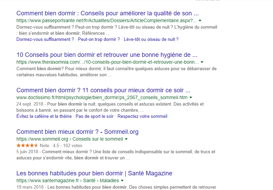Open 'Comment bien mieux dormir ? - Sommeil.org'
273x190 pixels.
tap(77, 132)
